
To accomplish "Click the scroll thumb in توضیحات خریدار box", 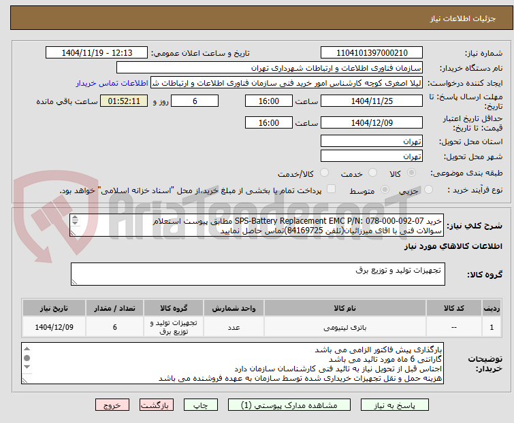I will pyautogui.click(x=27, y=358).
